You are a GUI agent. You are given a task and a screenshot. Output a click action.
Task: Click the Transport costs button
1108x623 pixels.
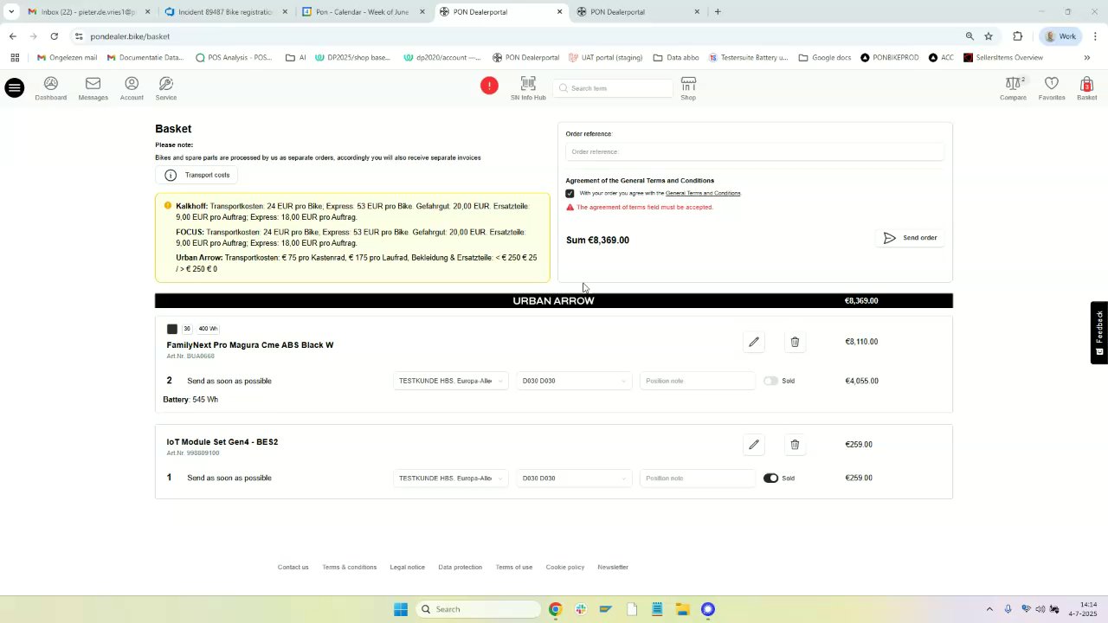pyautogui.click(x=197, y=175)
